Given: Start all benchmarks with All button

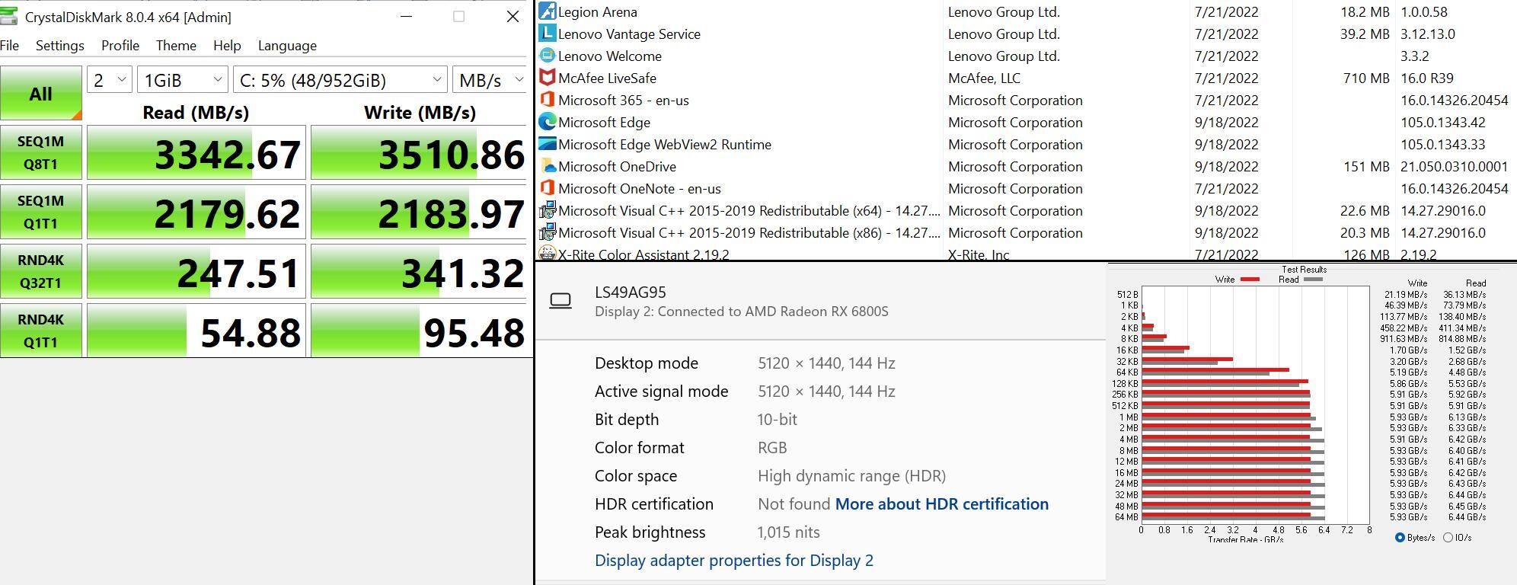Looking at the screenshot, I should point(41,94).
